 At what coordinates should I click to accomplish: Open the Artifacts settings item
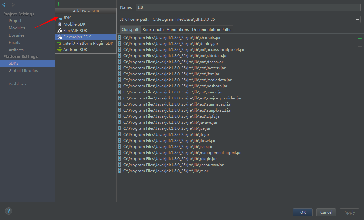click(16, 50)
